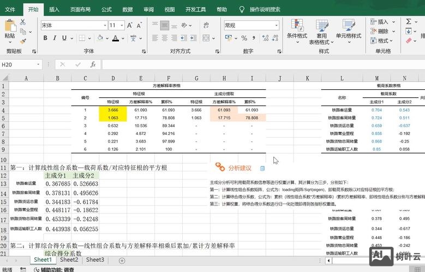Image resolution: width=425 pixels, height=272 pixels.
Task: Open 套用表格格式 table styles
Action: coord(321,32)
